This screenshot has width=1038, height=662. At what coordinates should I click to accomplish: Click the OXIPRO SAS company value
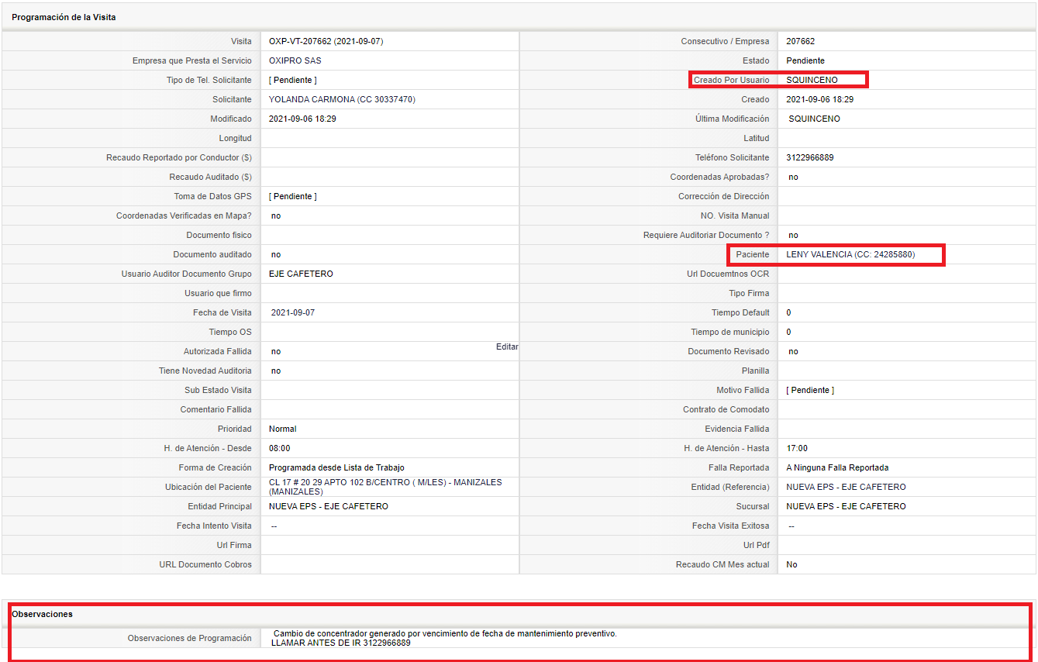(295, 60)
